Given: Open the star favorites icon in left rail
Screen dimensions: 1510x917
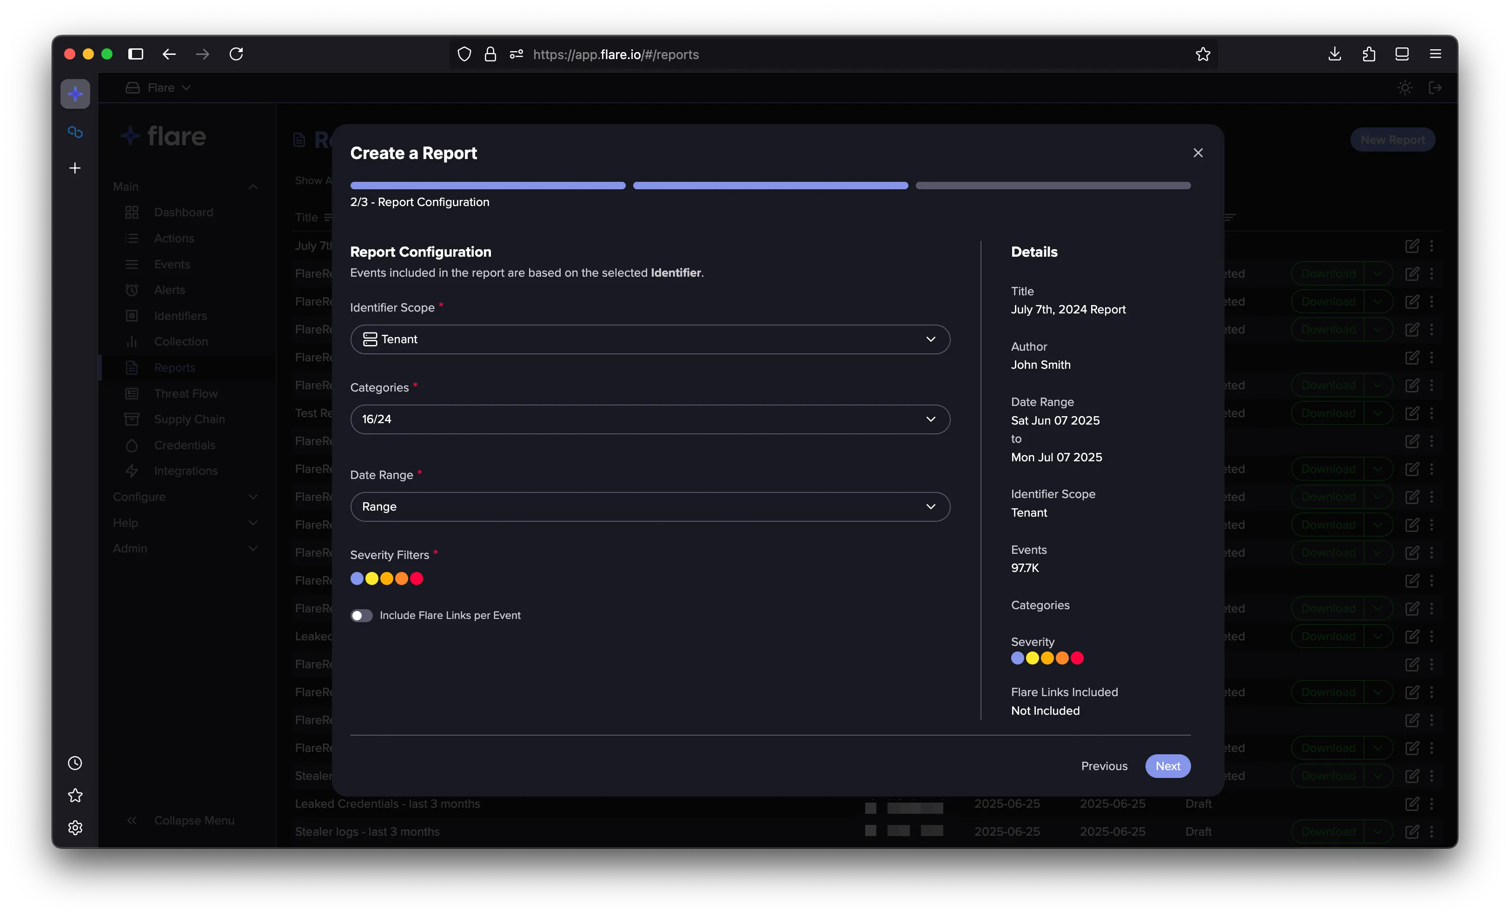Looking at the screenshot, I should coord(75,796).
